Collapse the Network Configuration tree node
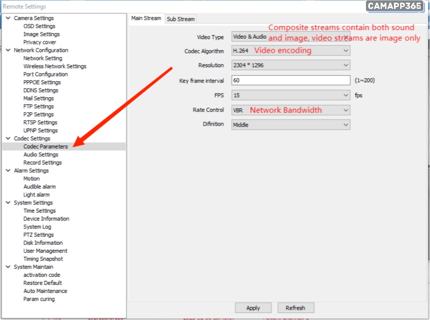This screenshot has width=430, height=320. pyautogui.click(x=8, y=50)
